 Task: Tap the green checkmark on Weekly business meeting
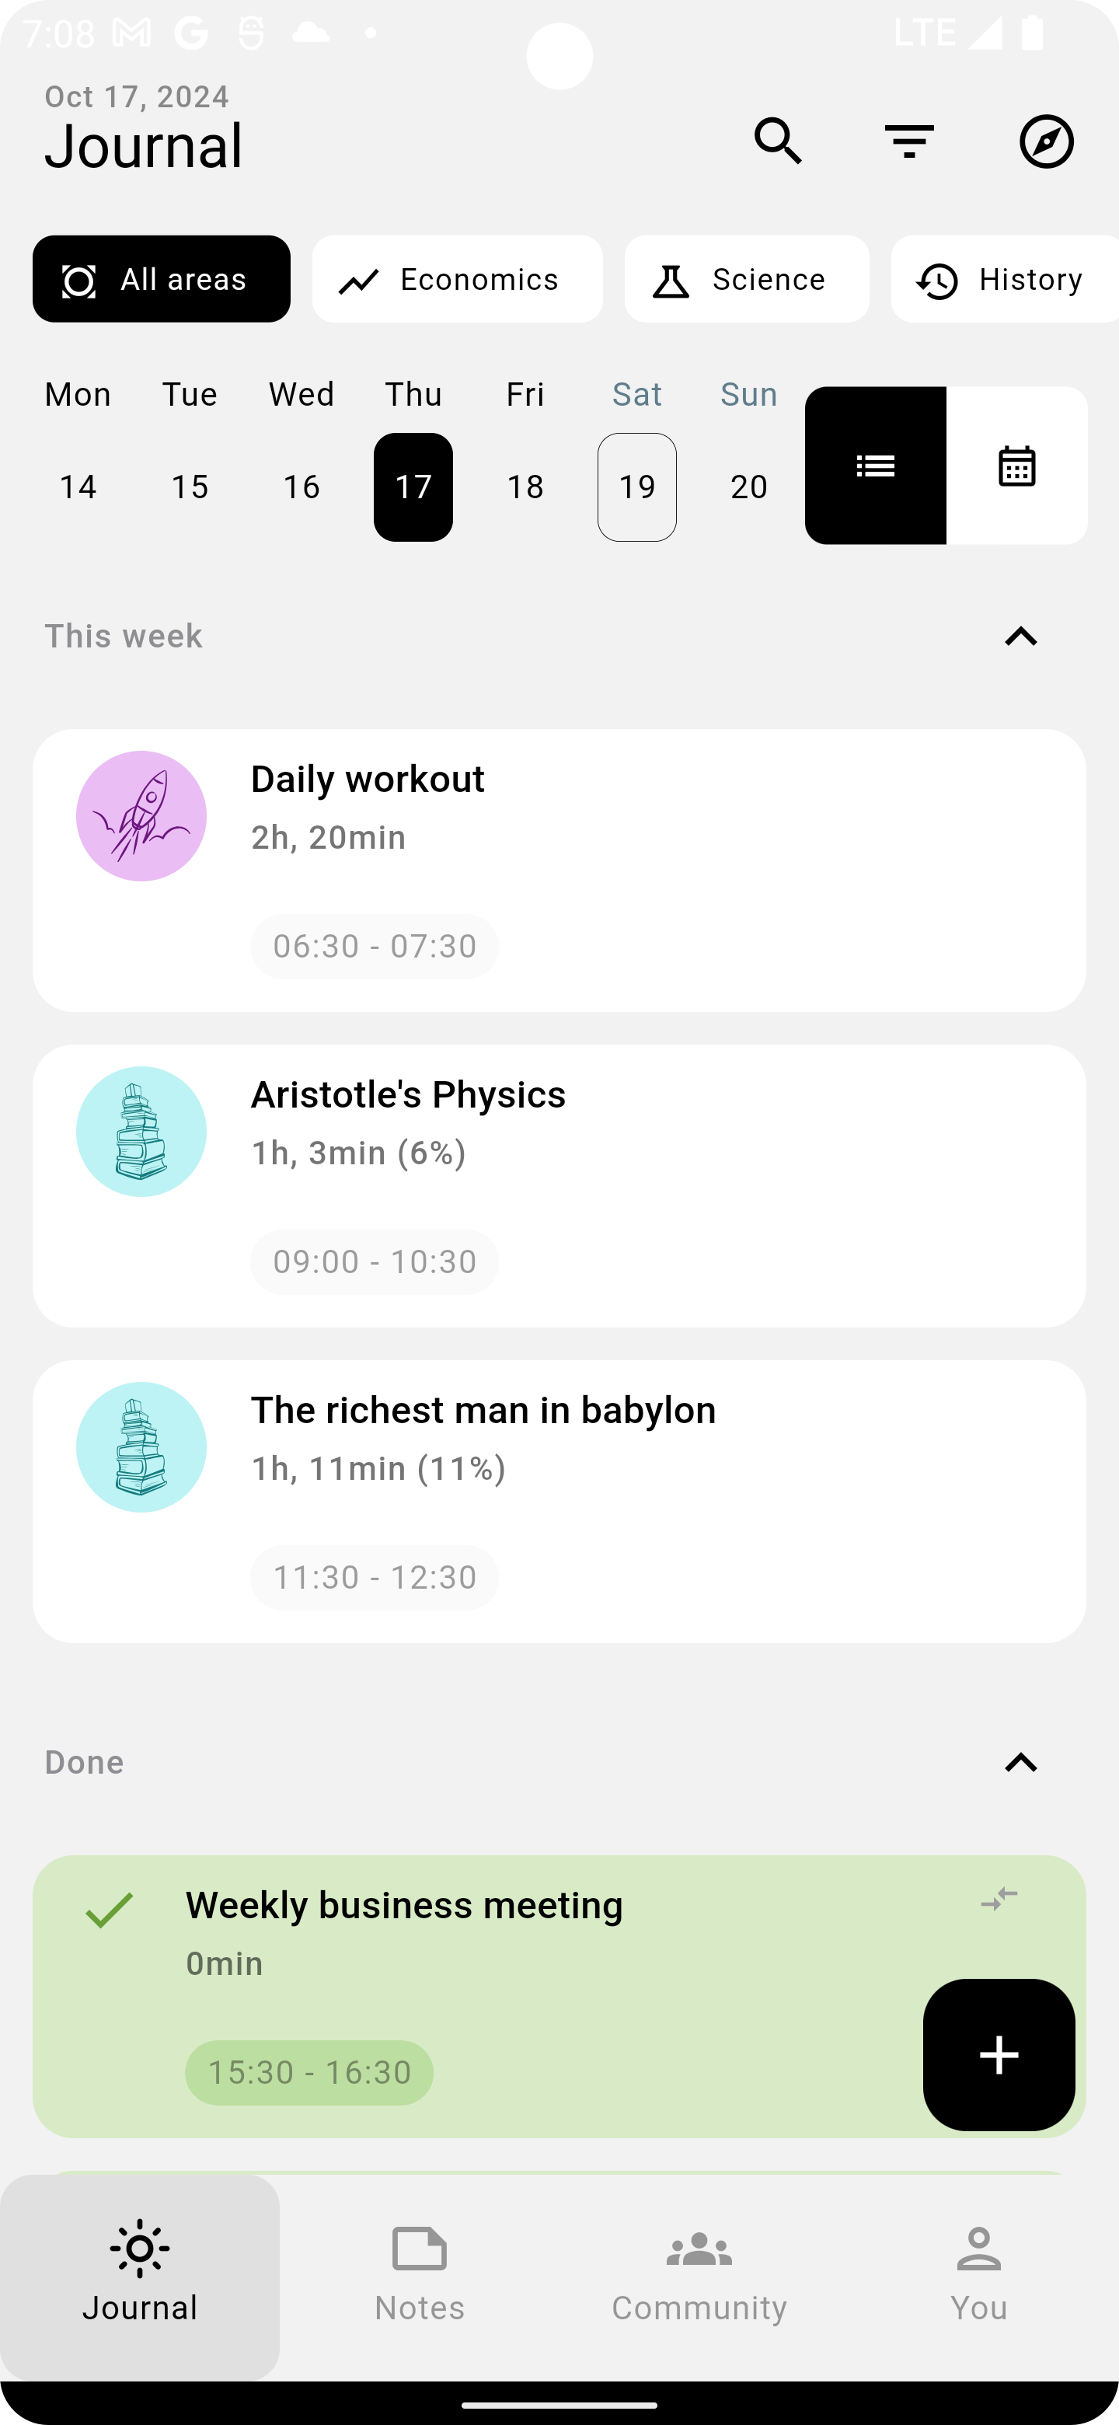pos(109,1909)
